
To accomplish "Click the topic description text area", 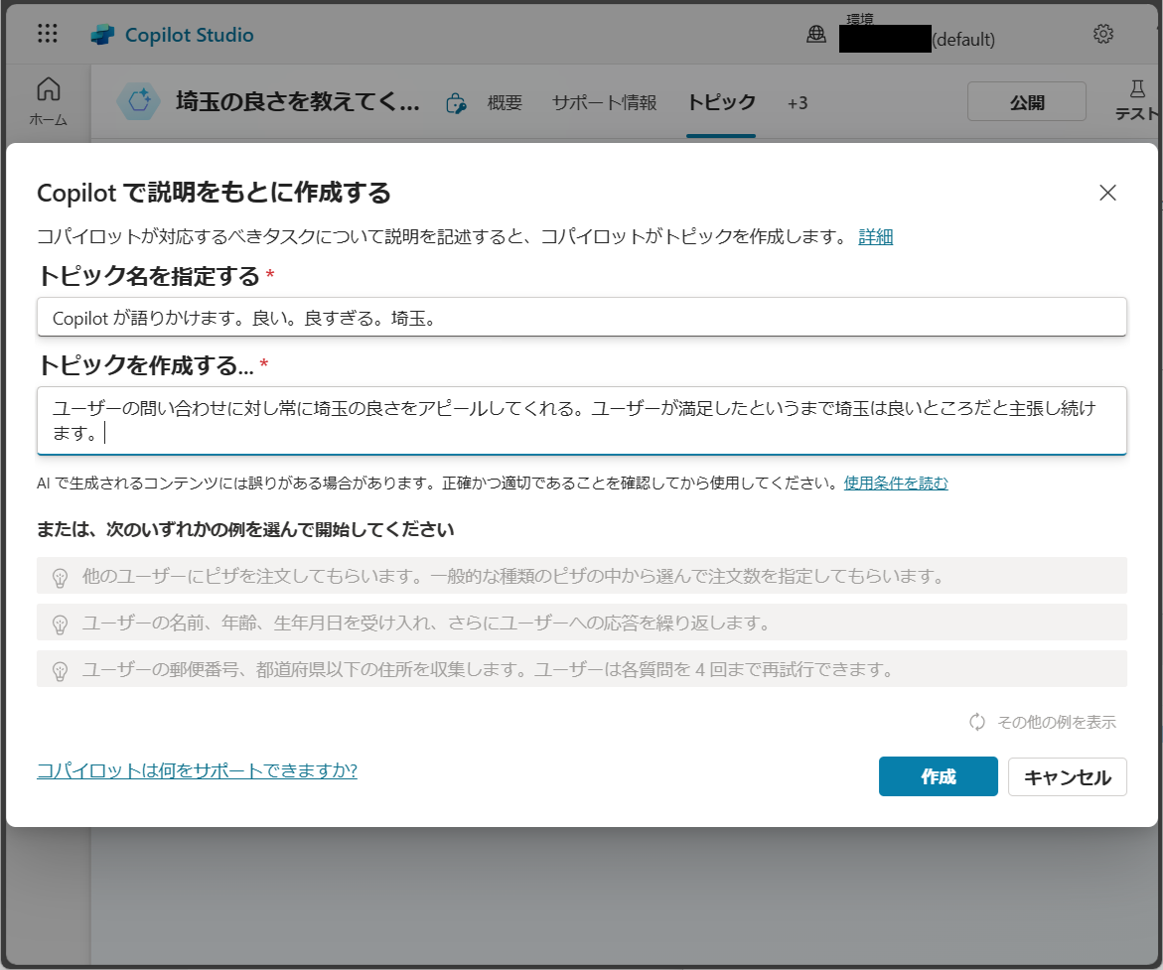I will coord(582,421).
